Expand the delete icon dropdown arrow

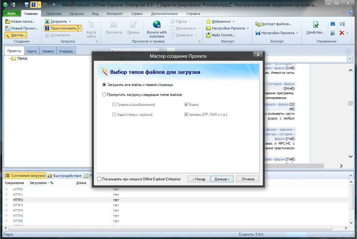[347, 33]
